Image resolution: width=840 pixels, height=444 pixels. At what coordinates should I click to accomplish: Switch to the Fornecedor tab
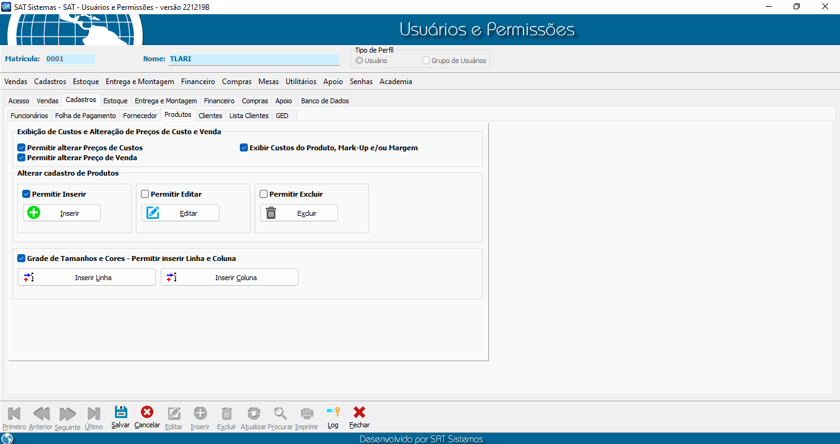140,116
